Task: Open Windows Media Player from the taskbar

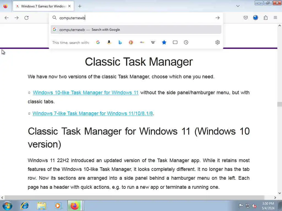Action: (x=58, y=206)
